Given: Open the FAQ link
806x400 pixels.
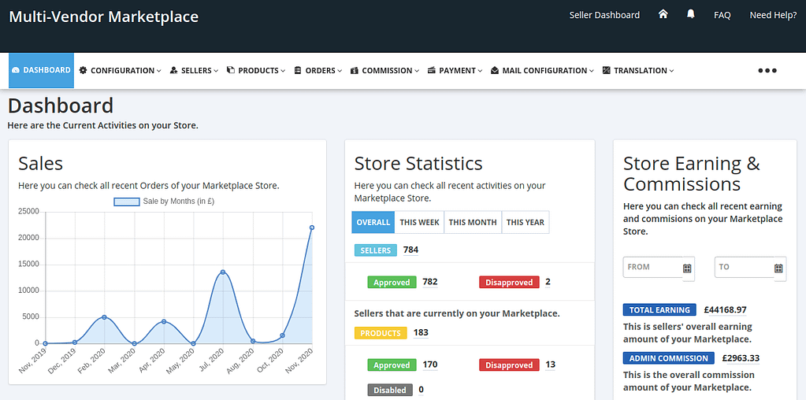Looking at the screenshot, I should click(x=722, y=15).
